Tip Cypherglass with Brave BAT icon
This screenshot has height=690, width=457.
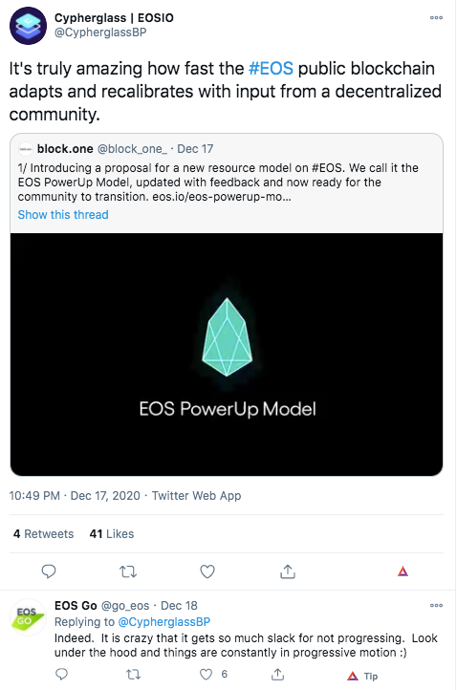pyautogui.click(x=403, y=571)
